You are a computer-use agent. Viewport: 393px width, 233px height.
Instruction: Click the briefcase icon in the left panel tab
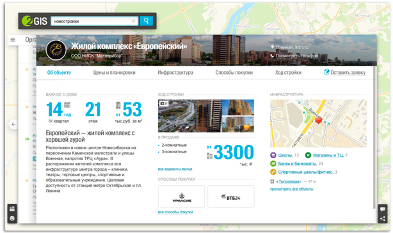pos(13,40)
